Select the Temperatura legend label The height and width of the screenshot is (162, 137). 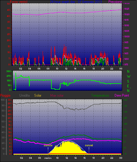point(100,95)
